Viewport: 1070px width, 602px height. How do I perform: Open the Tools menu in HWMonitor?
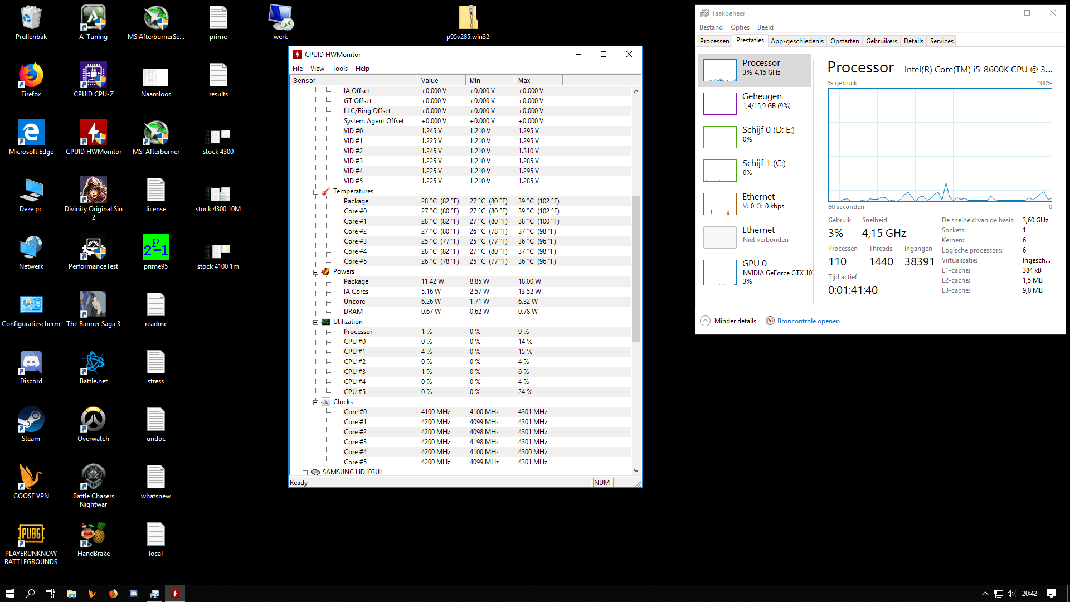(x=339, y=69)
